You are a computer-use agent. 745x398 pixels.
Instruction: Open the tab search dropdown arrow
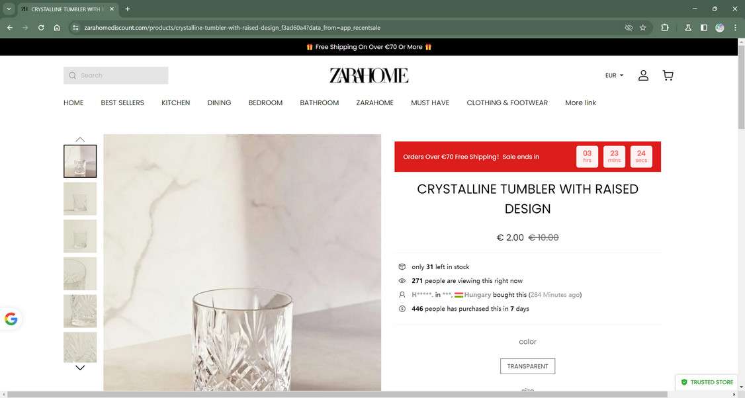(9, 9)
